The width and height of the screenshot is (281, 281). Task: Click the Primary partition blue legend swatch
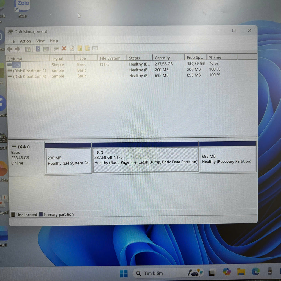point(41,214)
